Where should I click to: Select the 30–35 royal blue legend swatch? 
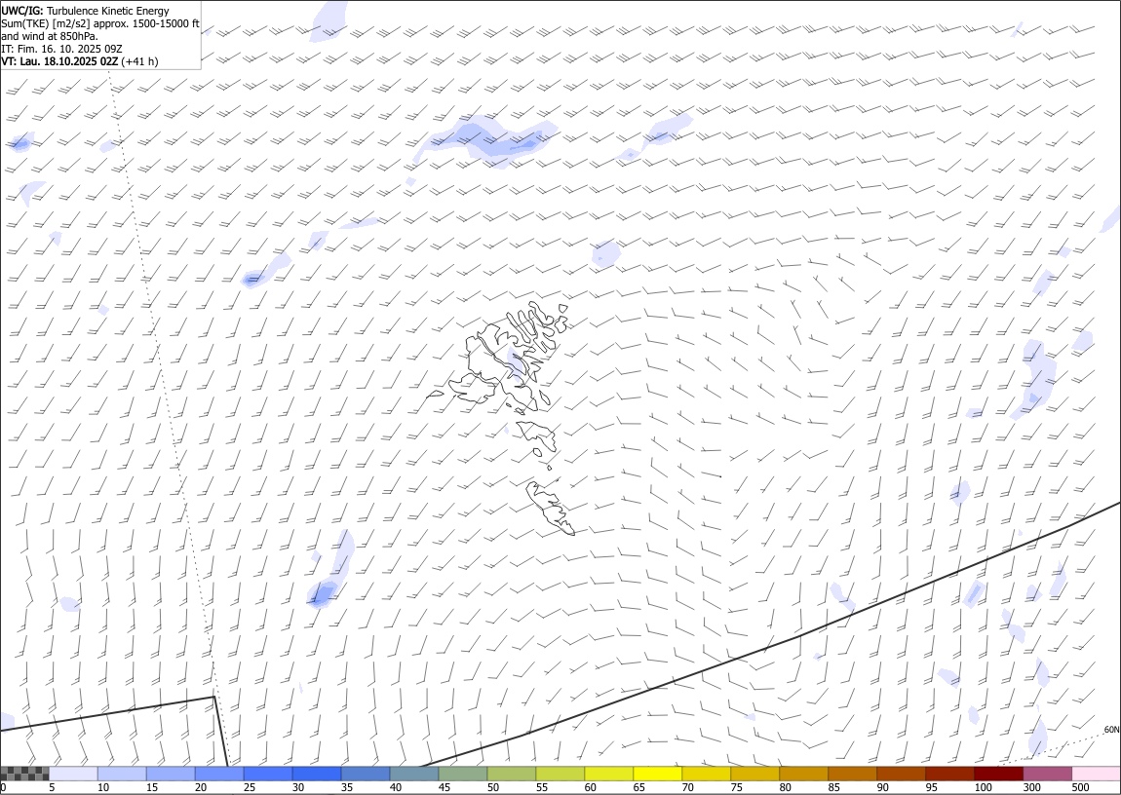(x=317, y=774)
